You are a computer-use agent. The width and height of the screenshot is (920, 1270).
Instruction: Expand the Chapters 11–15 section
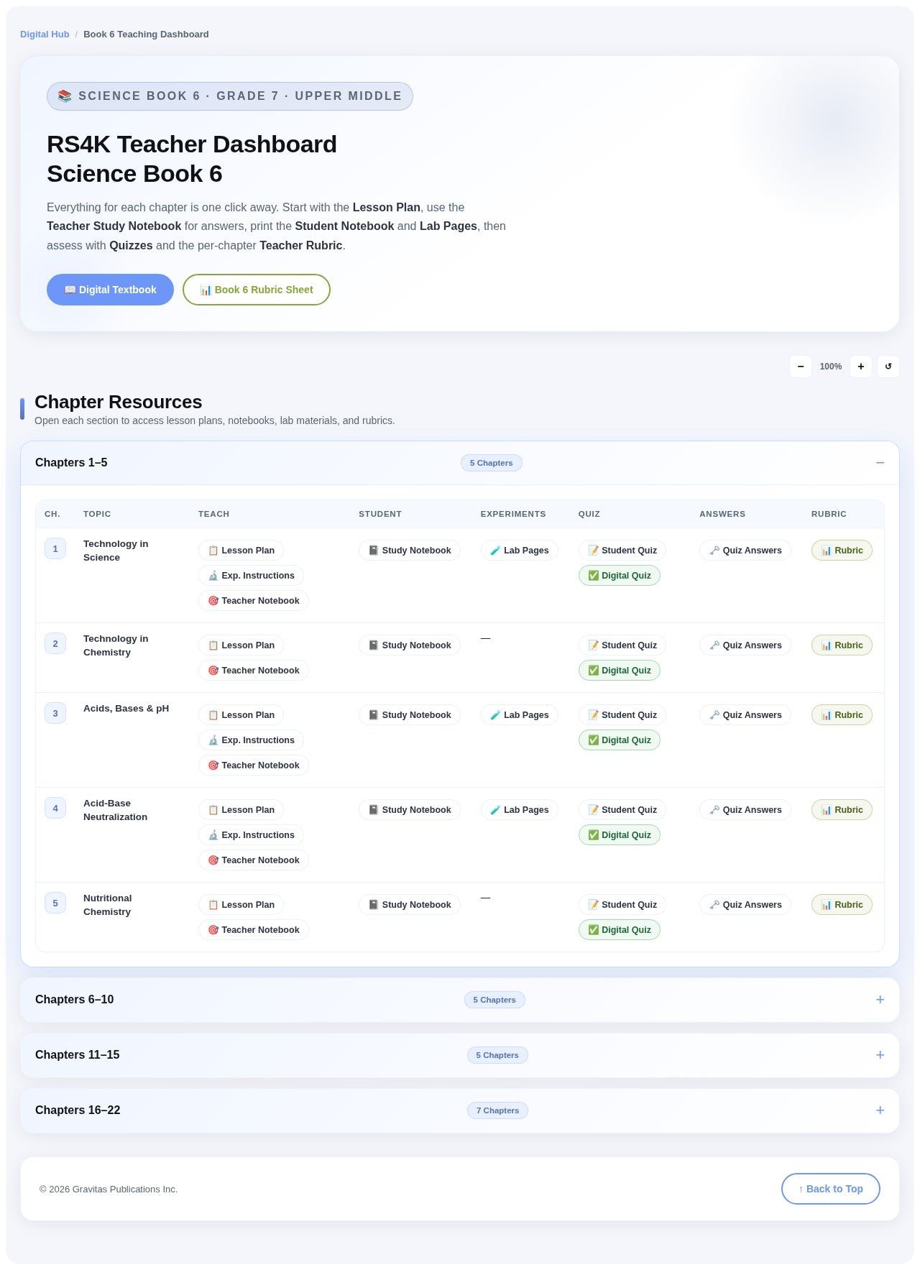click(460, 1055)
